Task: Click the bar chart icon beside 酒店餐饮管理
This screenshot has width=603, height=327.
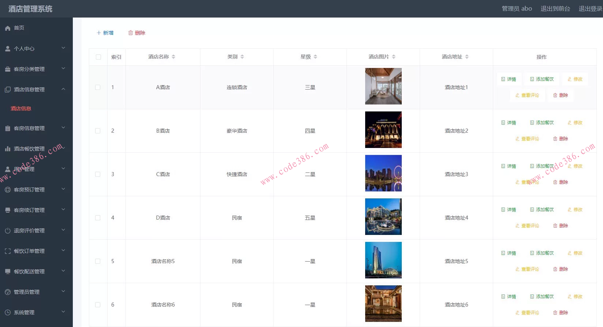Action: (x=8, y=149)
